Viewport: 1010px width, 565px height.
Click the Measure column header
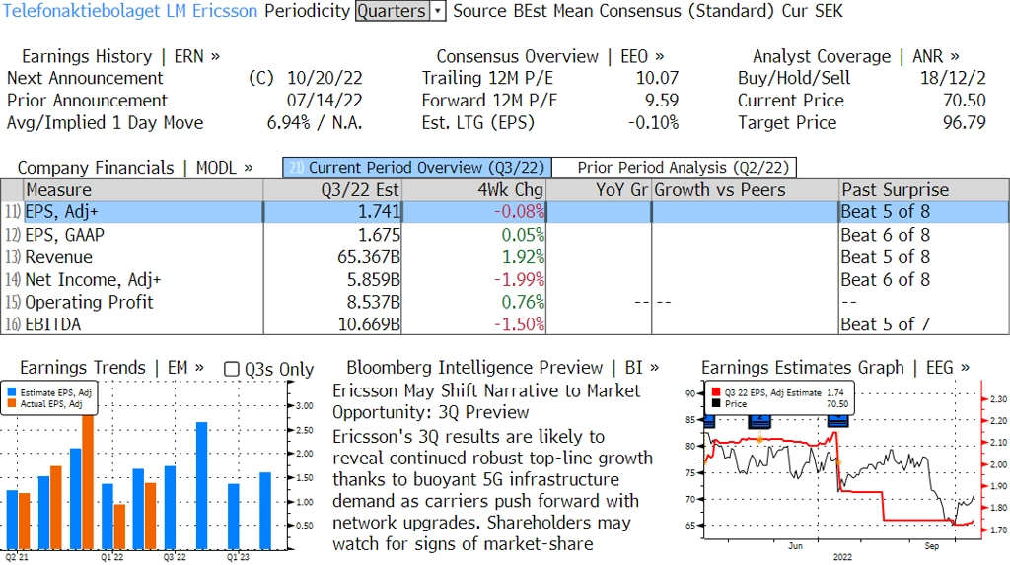[x=143, y=190]
